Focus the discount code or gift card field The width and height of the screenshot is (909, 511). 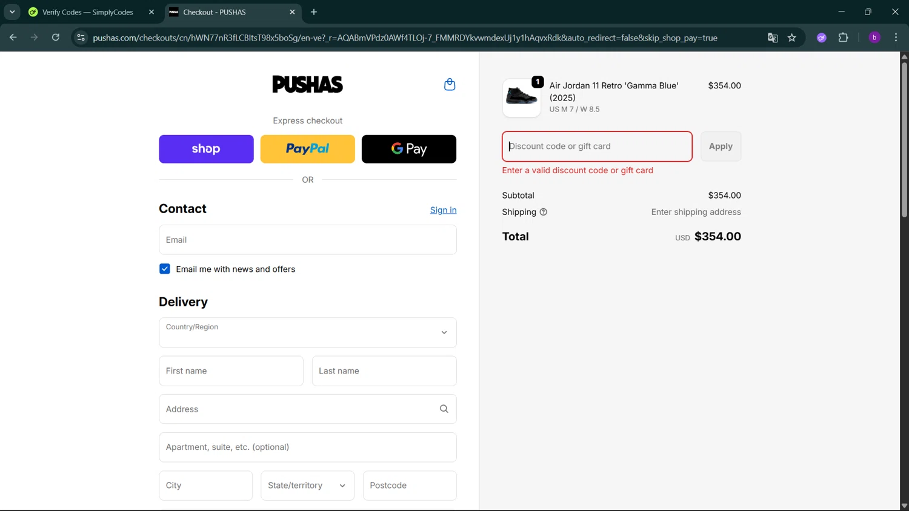click(x=598, y=147)
